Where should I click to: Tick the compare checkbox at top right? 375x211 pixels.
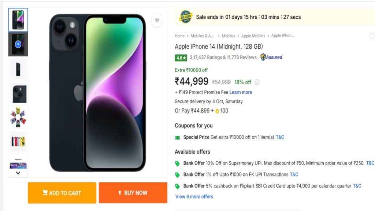372,36
